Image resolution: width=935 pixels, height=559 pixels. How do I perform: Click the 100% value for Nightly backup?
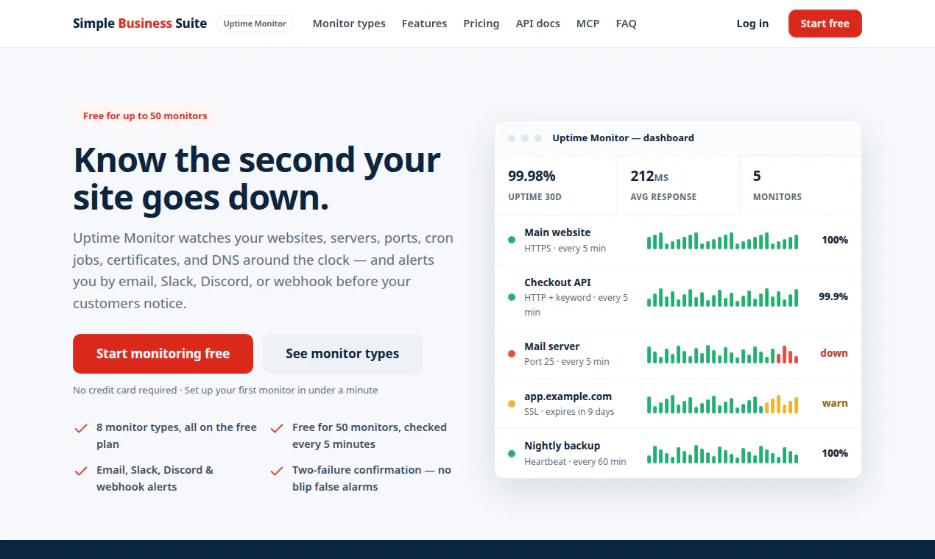(x=835, y=453)
